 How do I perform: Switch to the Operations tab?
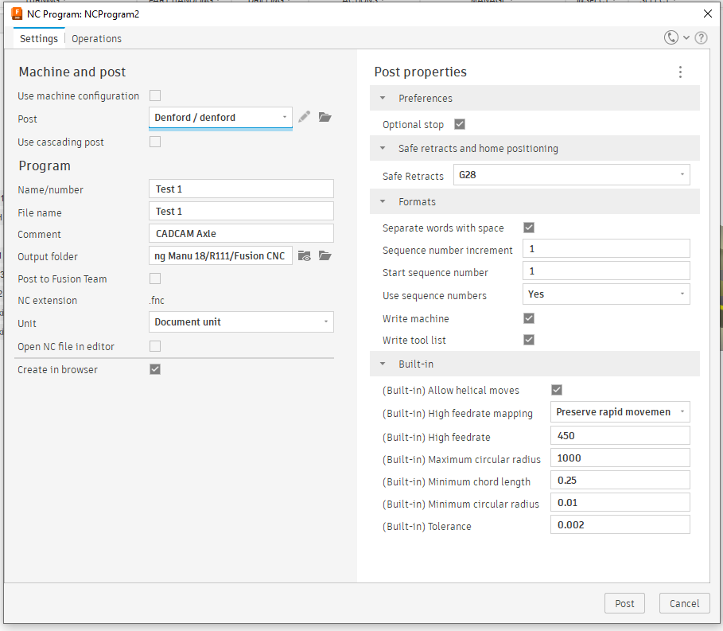coord(96,38)
